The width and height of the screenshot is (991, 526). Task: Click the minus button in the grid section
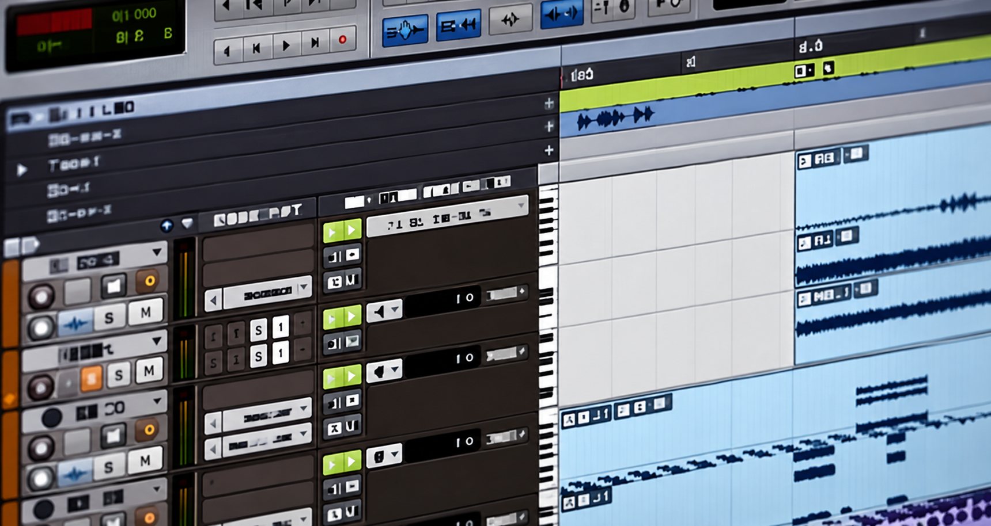point(303,349)
